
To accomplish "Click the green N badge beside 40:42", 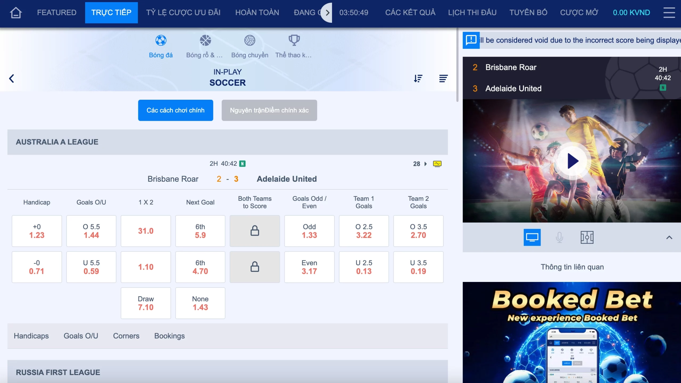I will (x=242, y=164).
